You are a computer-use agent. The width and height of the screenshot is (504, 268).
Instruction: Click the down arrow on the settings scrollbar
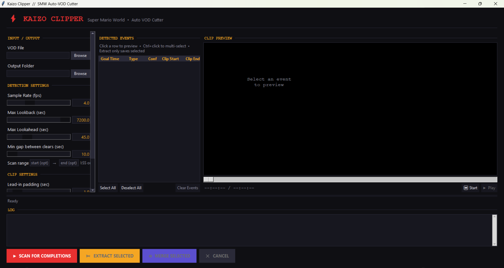92,190
